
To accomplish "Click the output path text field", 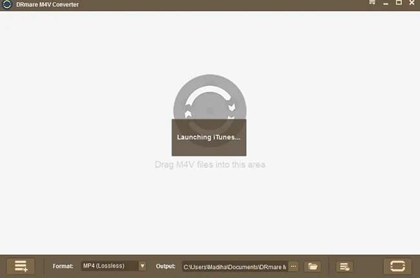I will point(234,266).
